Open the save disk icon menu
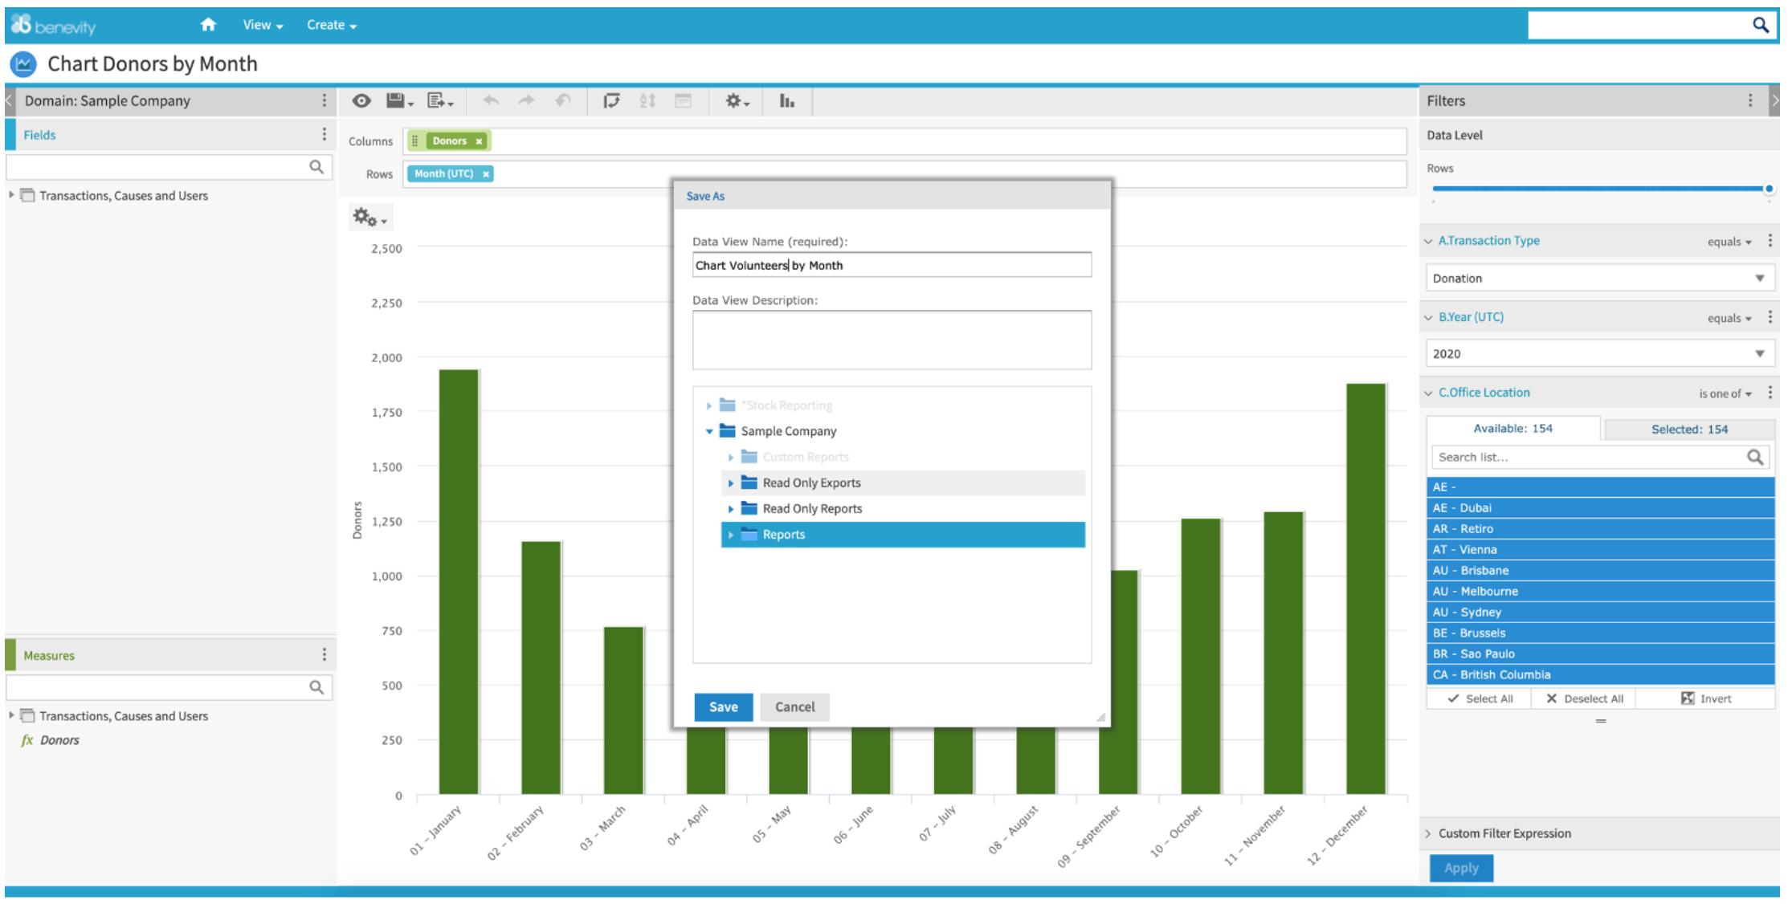This screenshot has height=904, width=1788. click(399, 101)
